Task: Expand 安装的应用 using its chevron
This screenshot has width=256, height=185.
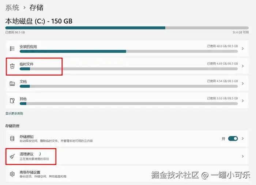Action: (242, 49)
